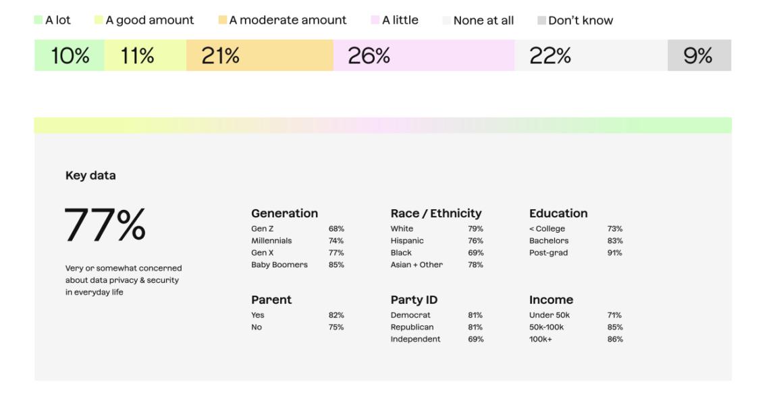The image size is (777, 405).
Task: Click the 'None at all' legend swatch
Action: [447, 20]
